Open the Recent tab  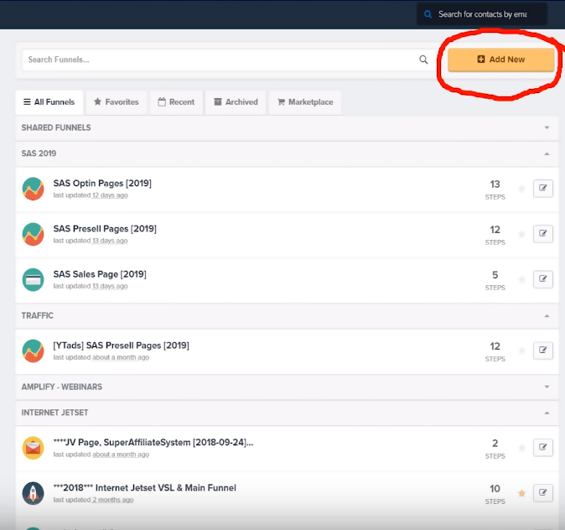(176, 102)
